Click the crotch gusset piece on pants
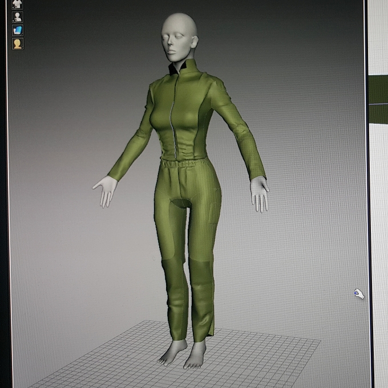This screenshot has width=388, height=388. tap(181, 202)
